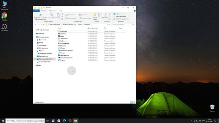Viewport: 219px width, 123px height.
Task: Click the Users breadcrumb in the address bar
Action: 80,25
